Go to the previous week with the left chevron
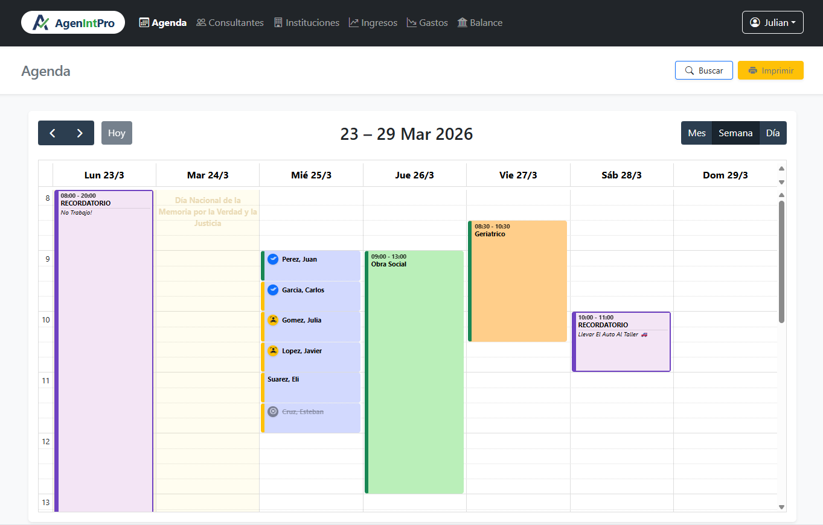 52,133
